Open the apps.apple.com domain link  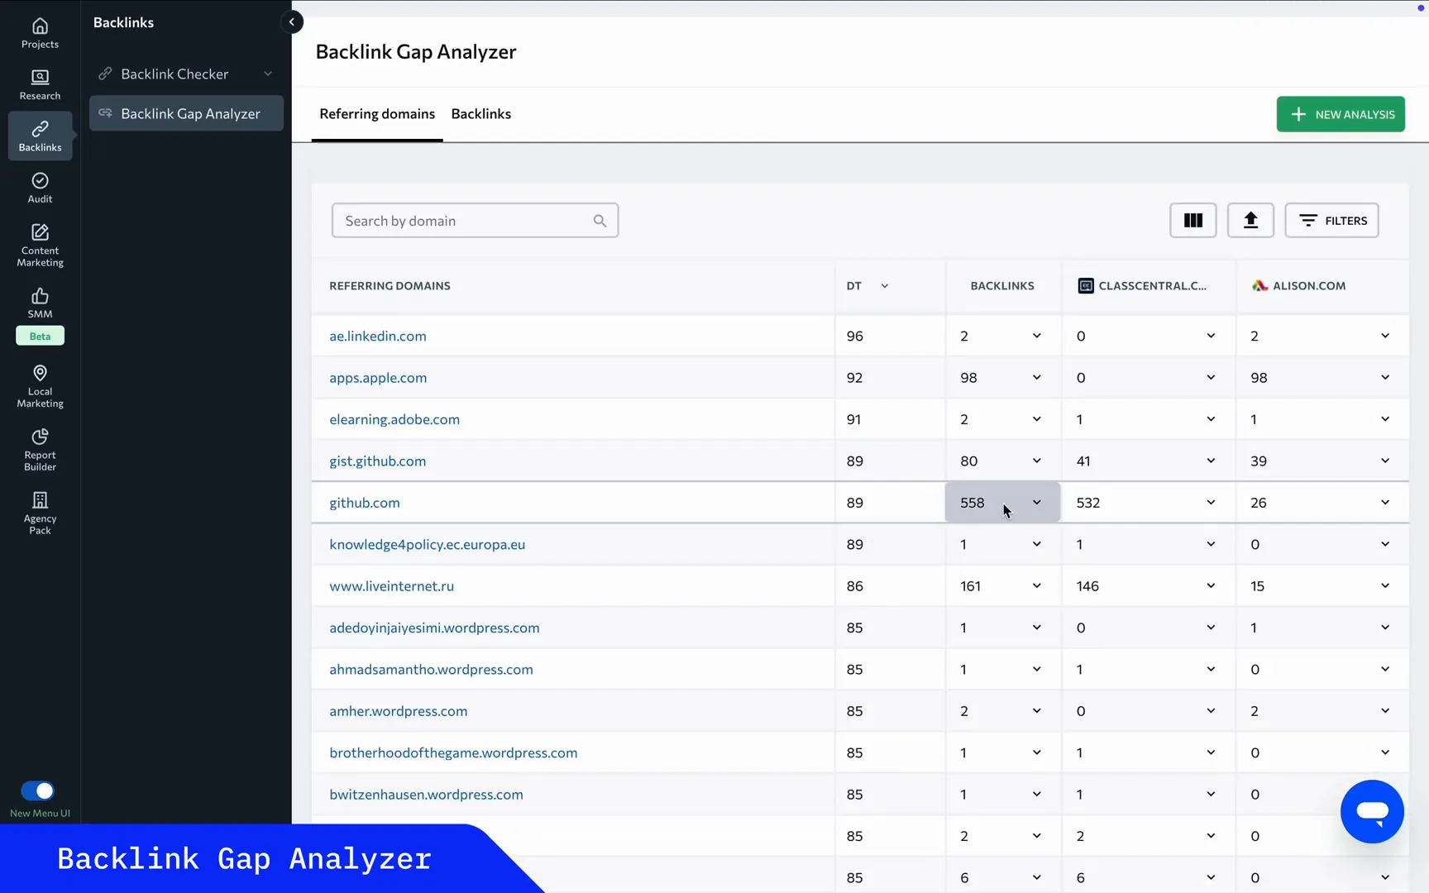[x=378, y=377]
